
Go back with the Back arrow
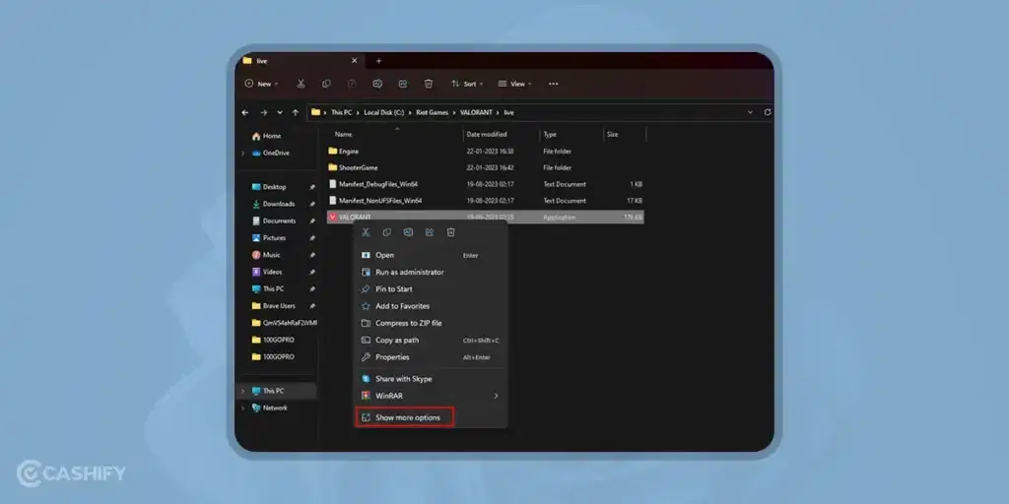(x=245, y=112)
